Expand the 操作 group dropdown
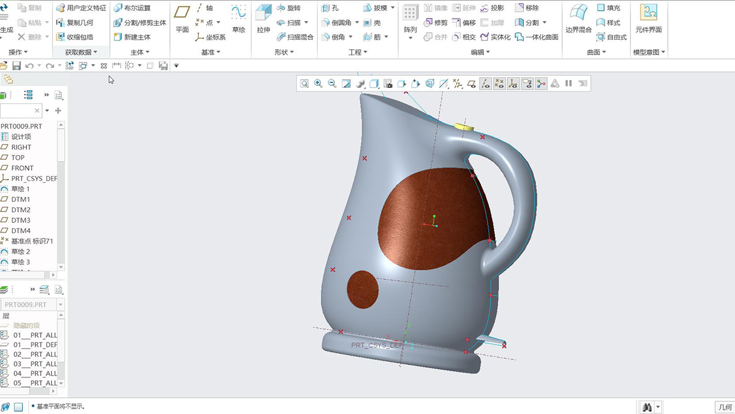The width and height of the screenshot is (735, 414). click(x=18, y=52)
